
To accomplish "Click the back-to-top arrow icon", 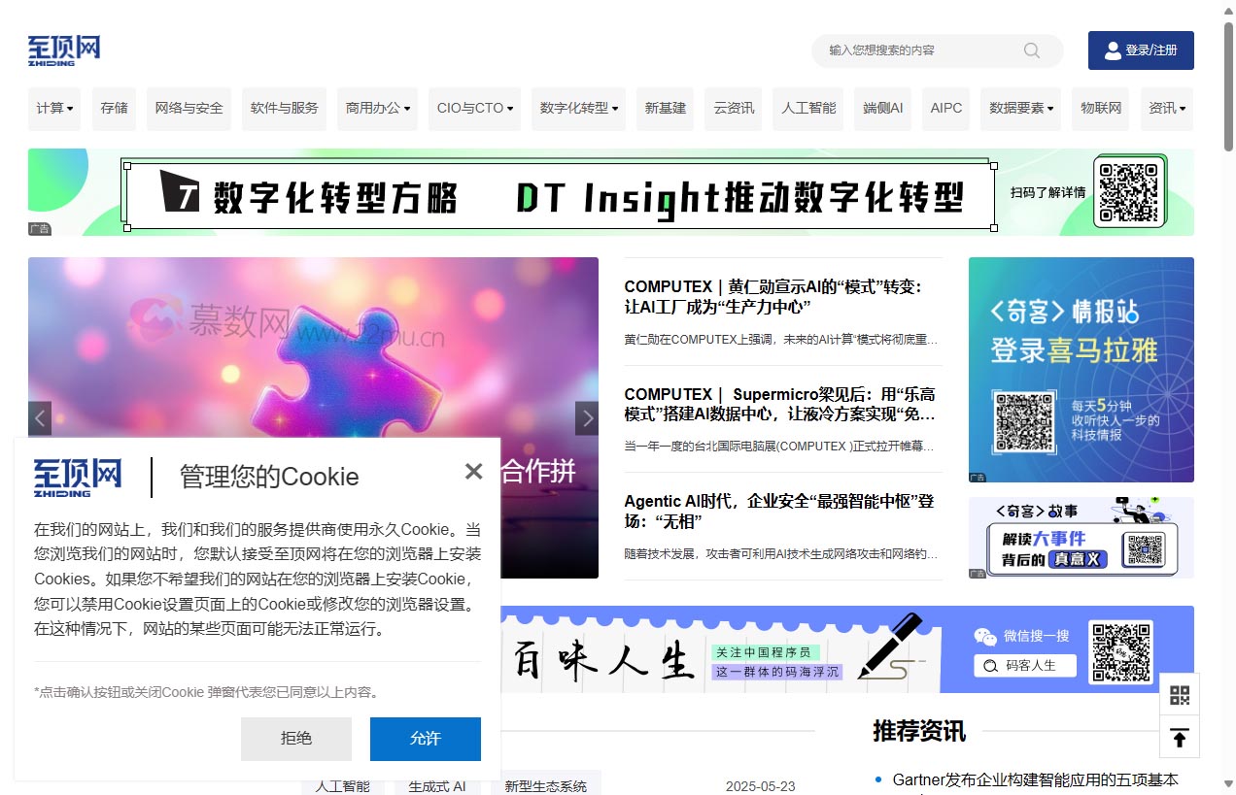I will 1179,738.
